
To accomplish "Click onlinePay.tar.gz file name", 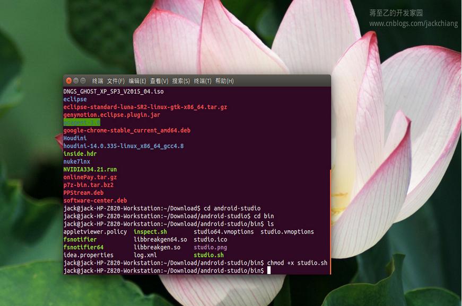I will [90, 177].
